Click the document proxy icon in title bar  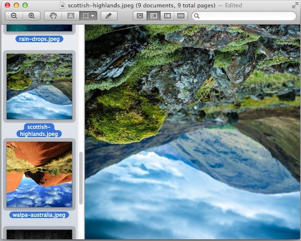click(x=63, y=5)
